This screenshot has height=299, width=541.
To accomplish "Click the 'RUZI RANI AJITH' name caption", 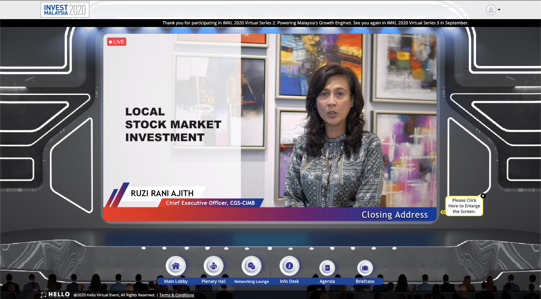I will (162, 194).
